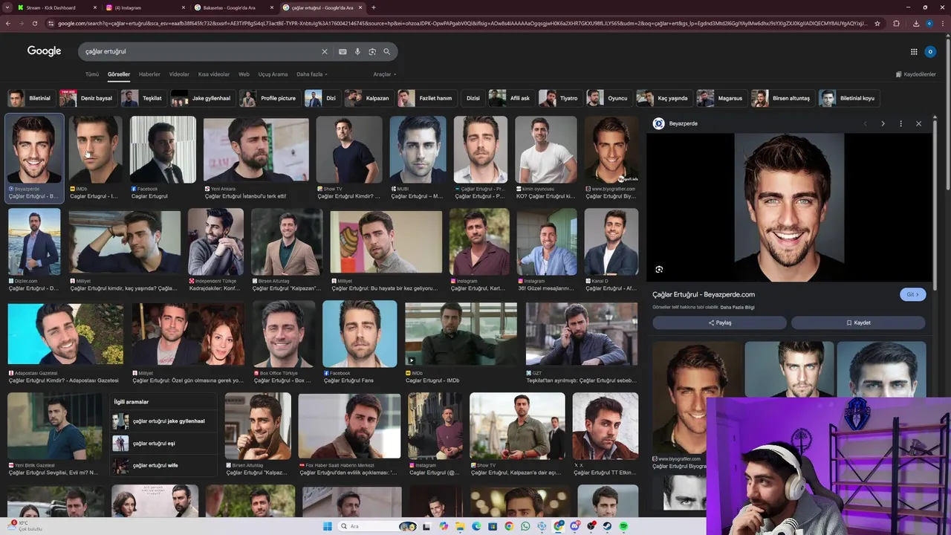Open Steam from the taskbar
This screenshot has width=951, height=535.
click(x=607, y=526)
